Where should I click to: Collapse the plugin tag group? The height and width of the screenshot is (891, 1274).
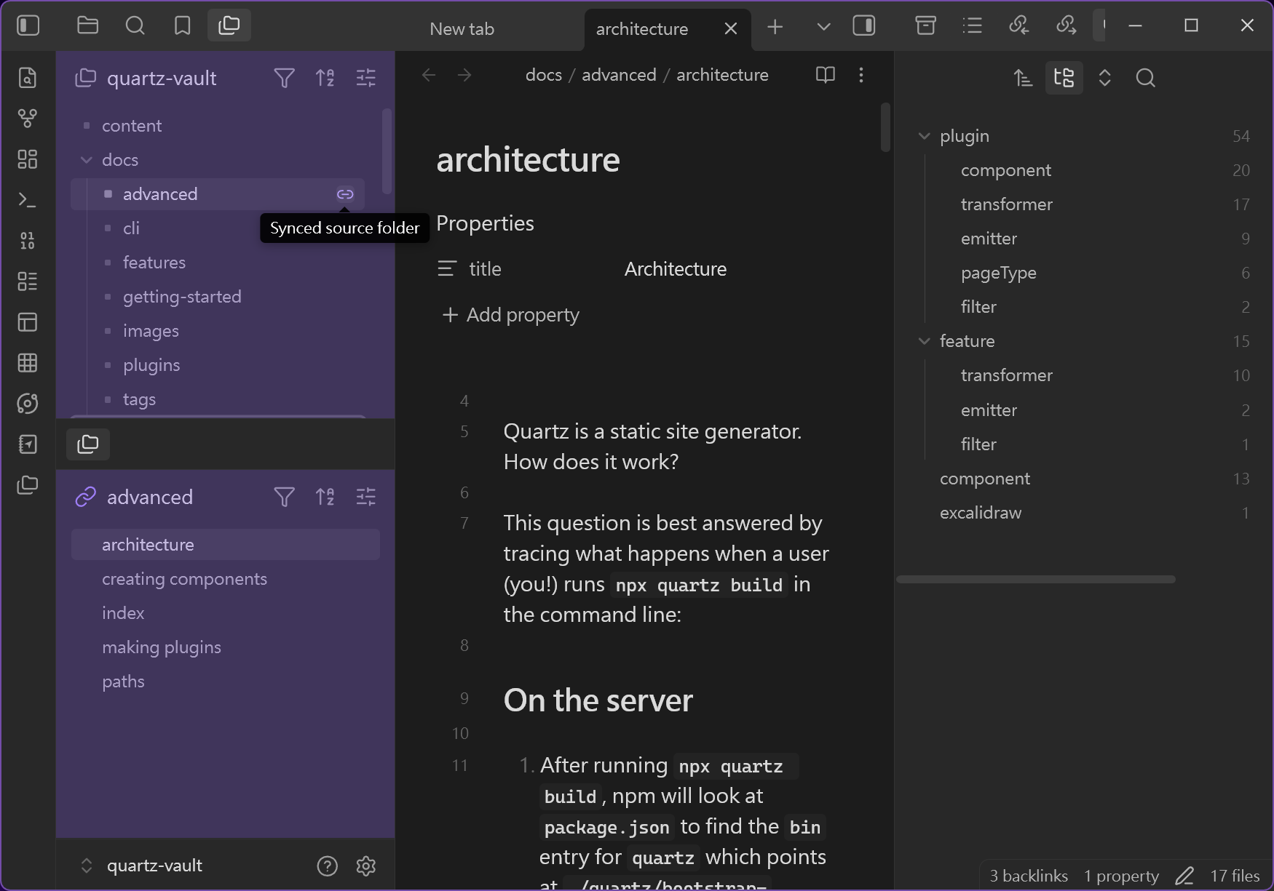coord(925,136)
